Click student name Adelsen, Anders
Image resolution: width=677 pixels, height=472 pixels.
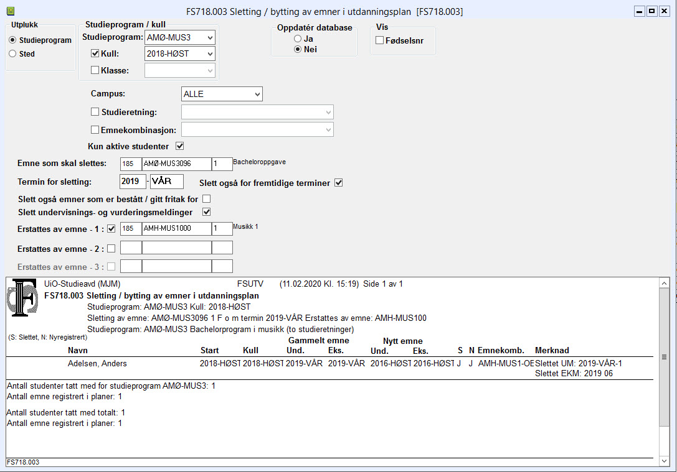(97, 363)
